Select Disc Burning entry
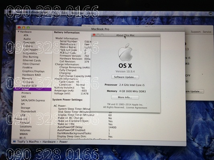 31,57
